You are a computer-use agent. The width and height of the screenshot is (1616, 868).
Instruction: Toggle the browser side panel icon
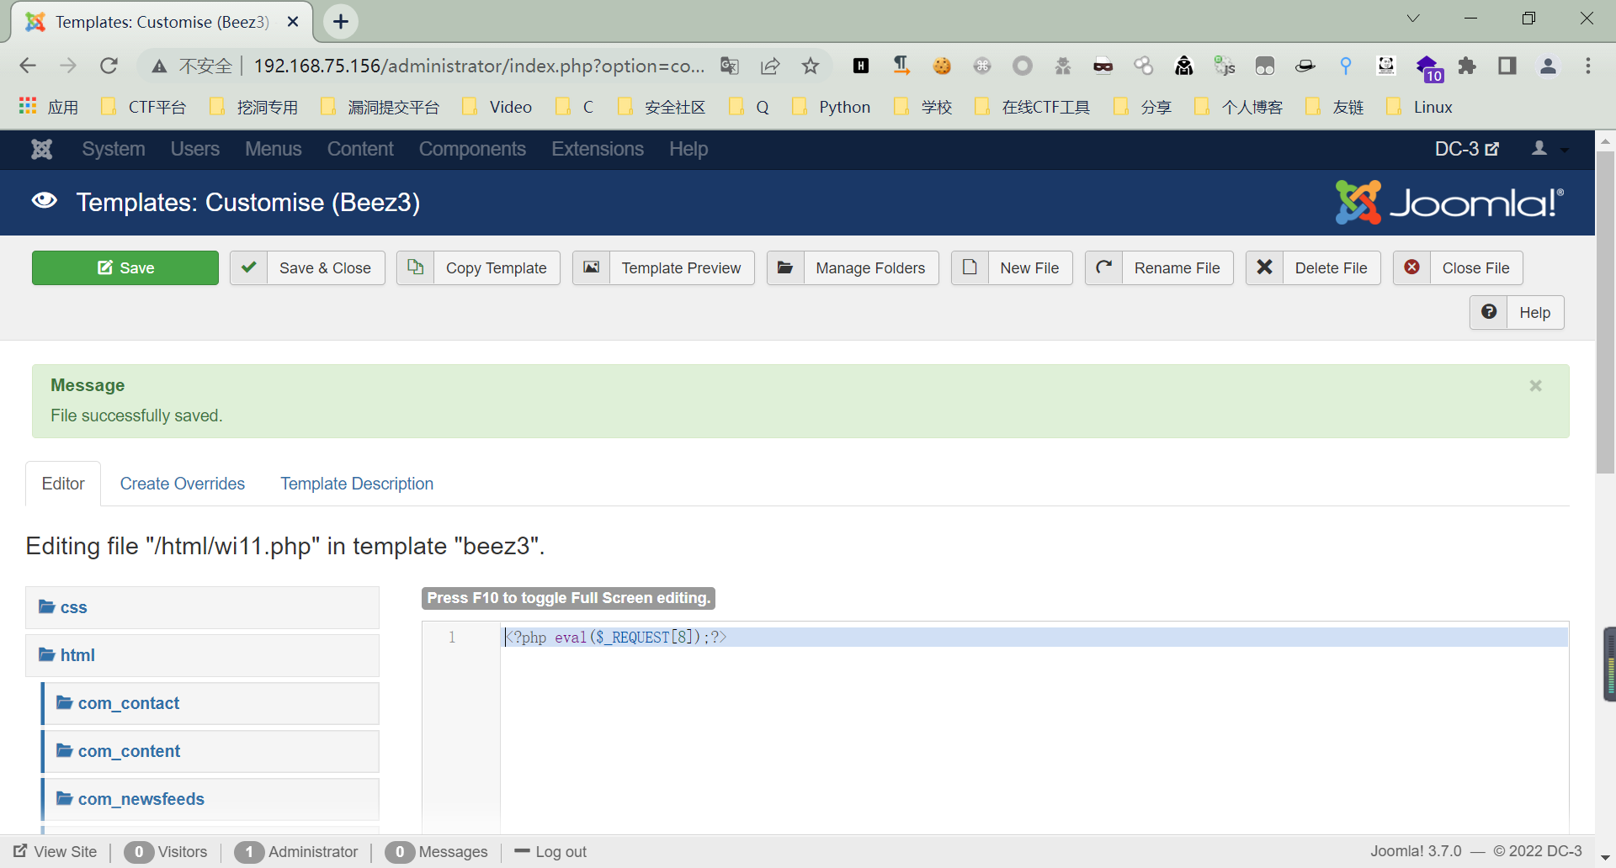tap(1507, 66)
